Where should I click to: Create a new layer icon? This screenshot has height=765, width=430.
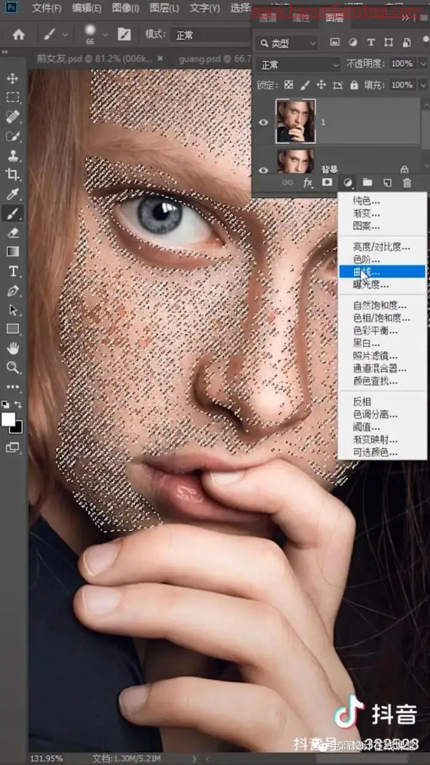pyautogui.click(x=387, y=182)
